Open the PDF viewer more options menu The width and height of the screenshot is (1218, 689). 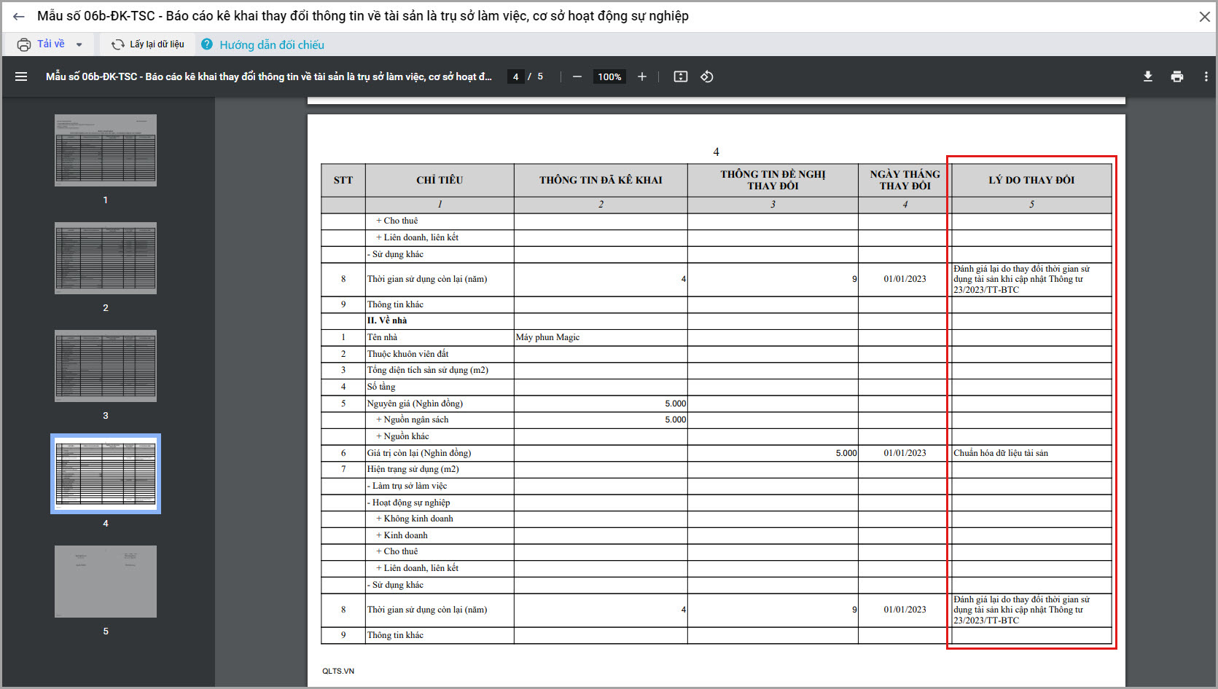[x=1206, y=76]
